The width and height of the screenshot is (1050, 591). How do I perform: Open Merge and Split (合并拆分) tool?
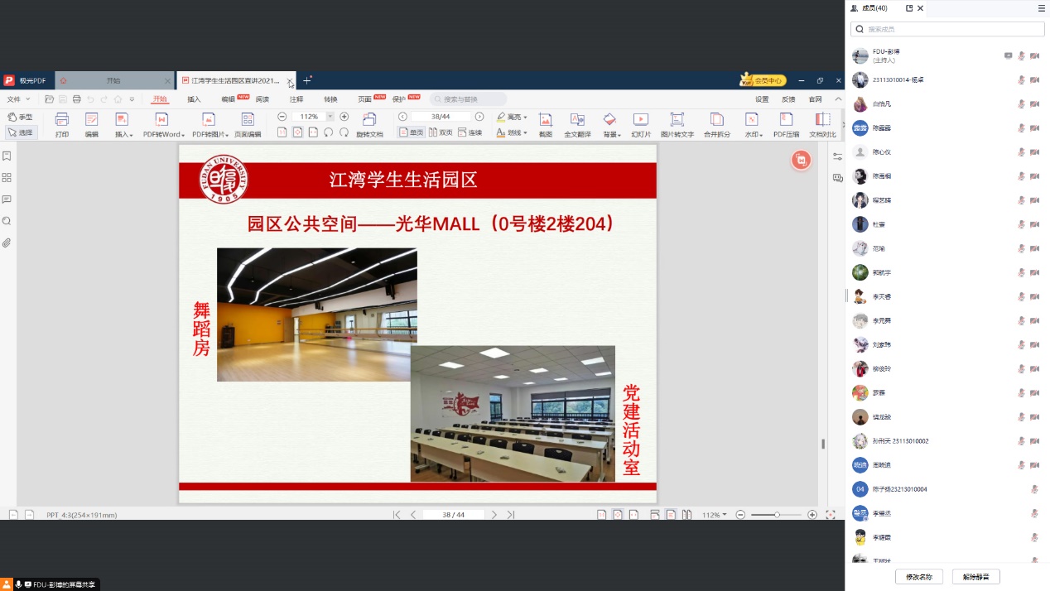point(717,124)
